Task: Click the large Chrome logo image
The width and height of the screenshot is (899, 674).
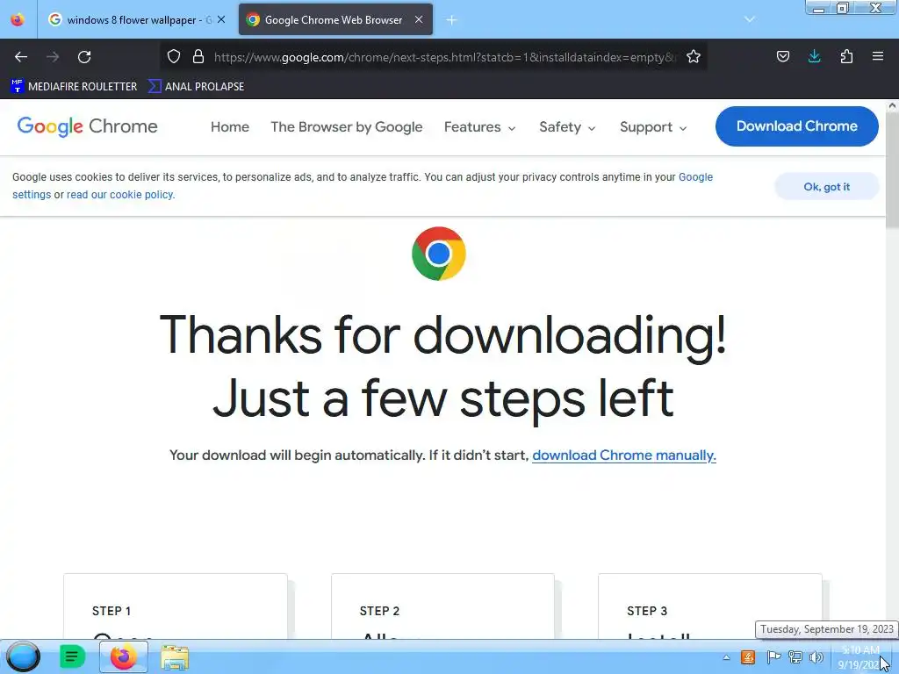Action: (439, 254)
